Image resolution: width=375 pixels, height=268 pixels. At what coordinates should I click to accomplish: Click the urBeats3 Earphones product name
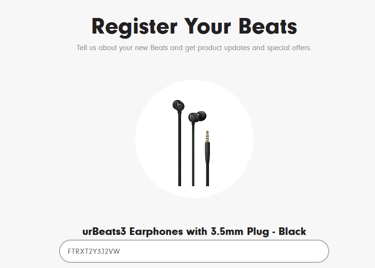(194, 232)
